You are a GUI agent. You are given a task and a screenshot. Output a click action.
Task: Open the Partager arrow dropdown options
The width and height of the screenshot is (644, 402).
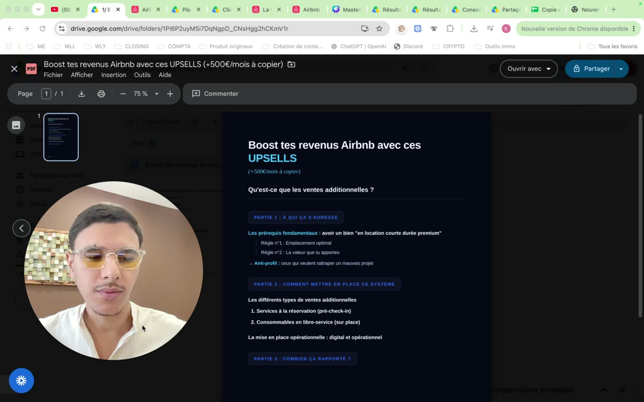point(621,69)
